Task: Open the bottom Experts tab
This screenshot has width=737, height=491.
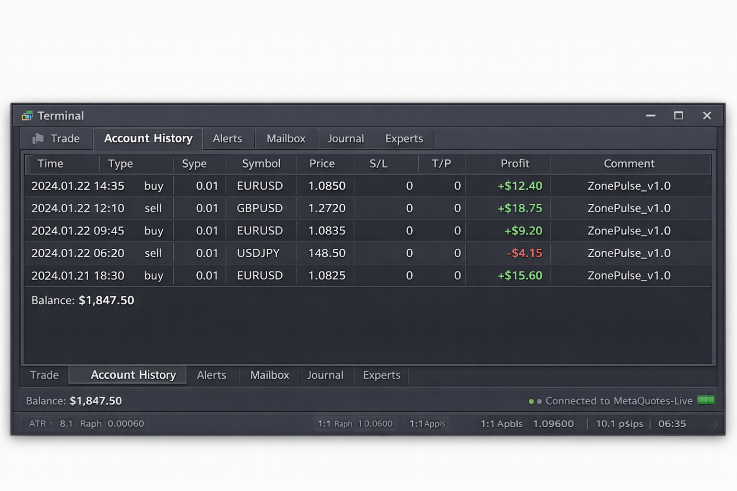Action: pyautogui.click(x=381, y=375)
